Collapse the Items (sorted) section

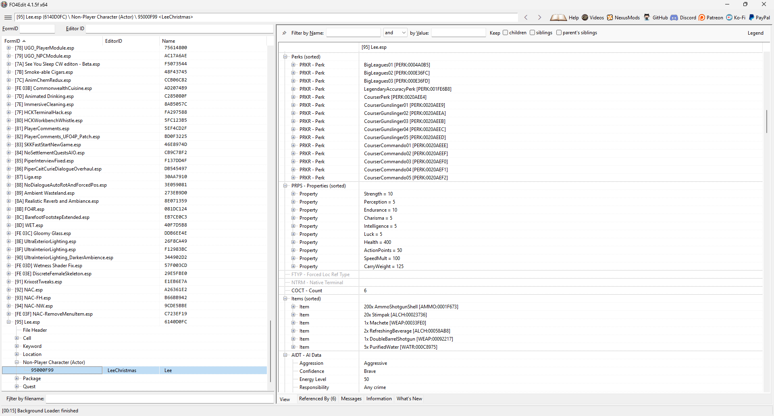coord(285,299)
